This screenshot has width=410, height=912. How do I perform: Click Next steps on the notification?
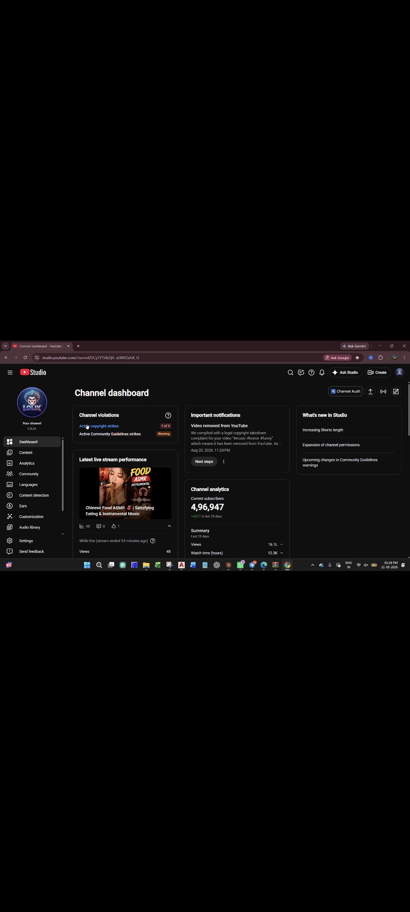pyautogui.click(x=204, y=461)
